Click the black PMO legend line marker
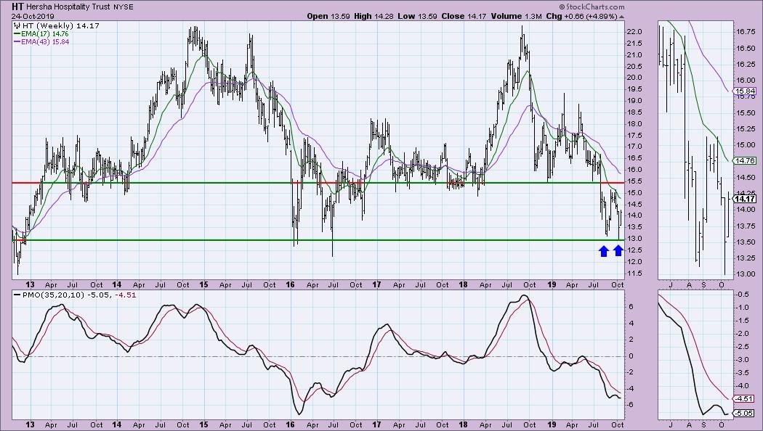The image size is (763, 431). click(x=17, y=295)
